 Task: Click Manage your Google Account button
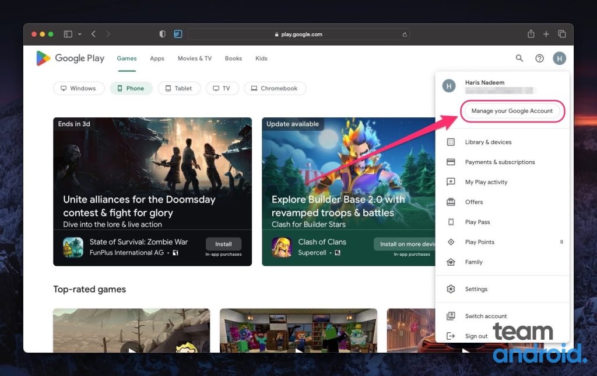[512, 111]
